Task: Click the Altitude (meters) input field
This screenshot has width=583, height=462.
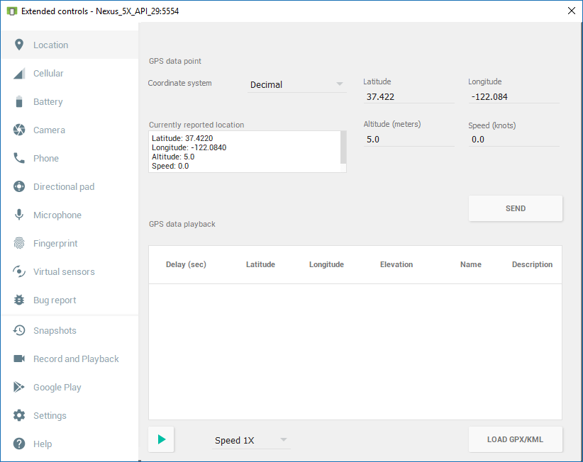Action: pyautogui.click(x=409, y=140)
